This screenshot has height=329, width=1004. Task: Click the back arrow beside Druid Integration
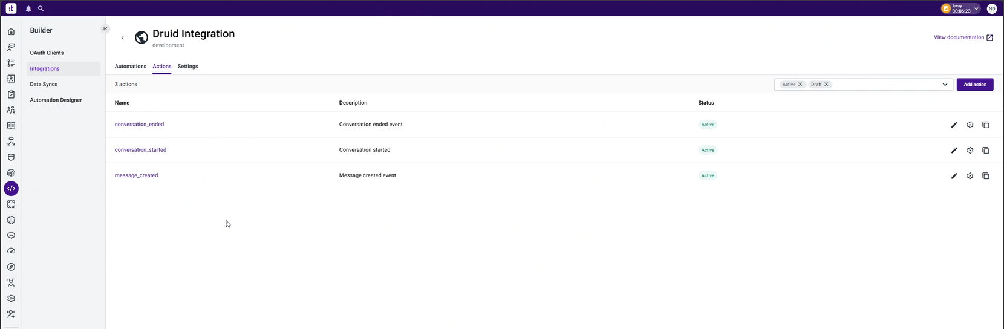pyautogui.click(x=123, y=38)
